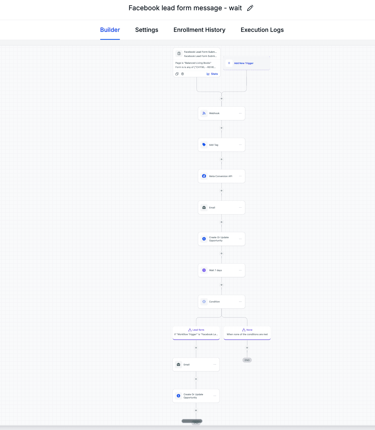Click the Condition label text
Screen dimensions: 375x430
tap(214, 301)
